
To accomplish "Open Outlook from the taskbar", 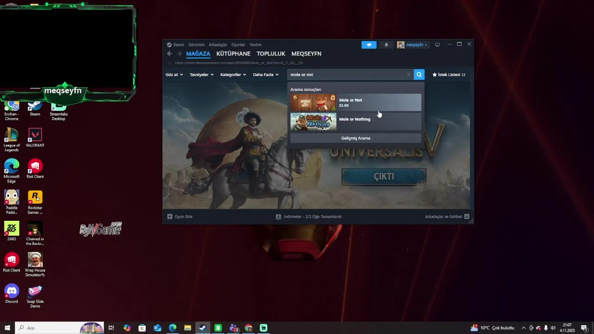I will (157, 328).
